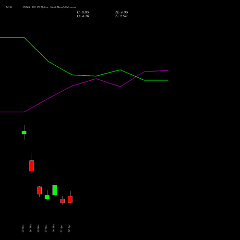The image size is (240, 240).
Task: Click the '24 Mar' date label
Action: (31, 228)
